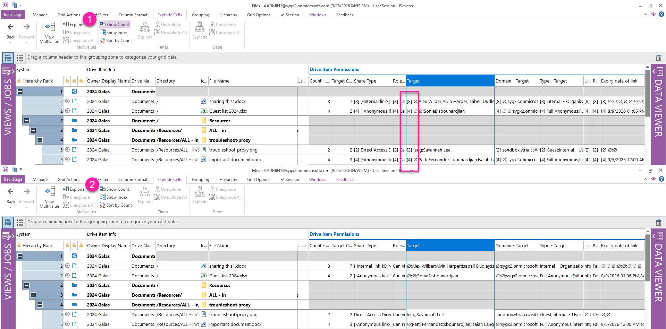Collapse the troubleshoot-proxy folder row in the lower grid

[40, 305]
